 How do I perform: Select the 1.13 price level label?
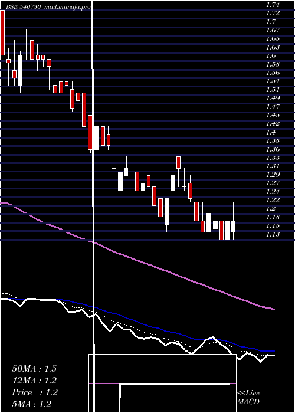(x=273, y=234)
